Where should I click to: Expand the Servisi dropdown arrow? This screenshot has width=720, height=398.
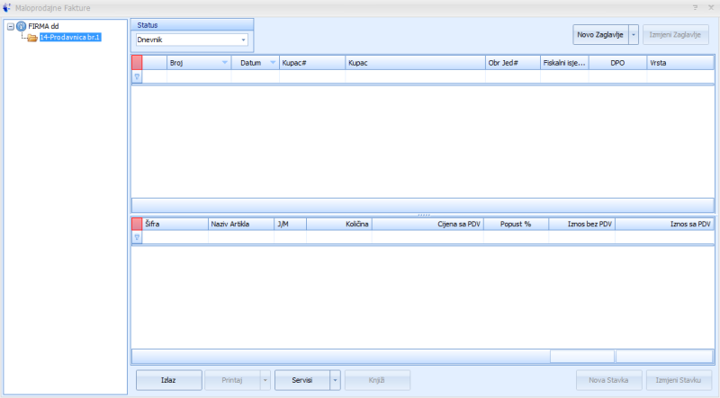click(336, 380)
